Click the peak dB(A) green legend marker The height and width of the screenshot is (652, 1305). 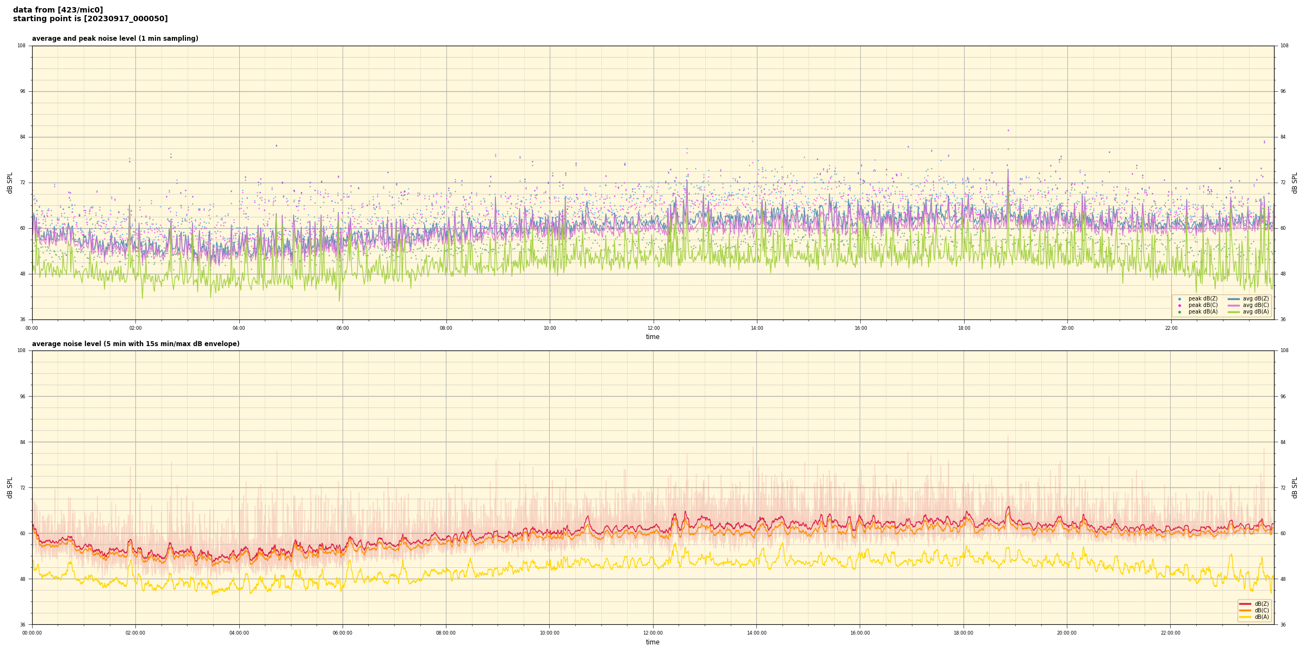click(x=1179, y=312)
